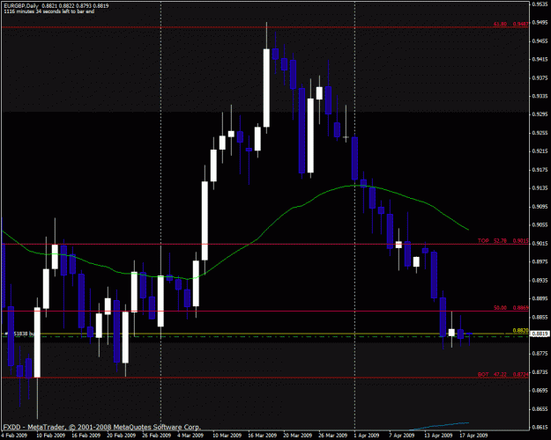Click the 0.8975 price scale value
Screen dimensions: 551x440
click(x=540, y=261)
